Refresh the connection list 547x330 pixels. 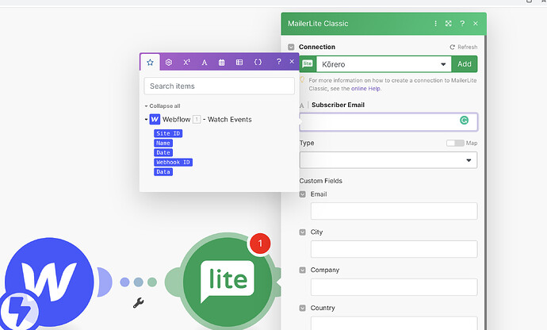[x=464, y=47]
